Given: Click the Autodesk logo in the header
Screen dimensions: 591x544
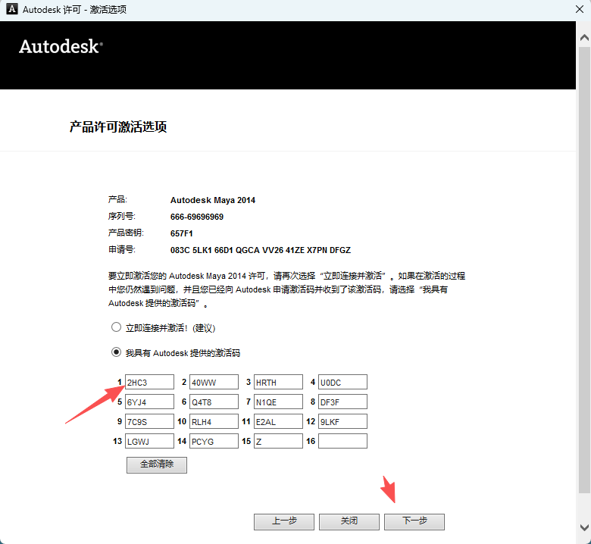Looking at the screenshot, I should click(60, 46).
